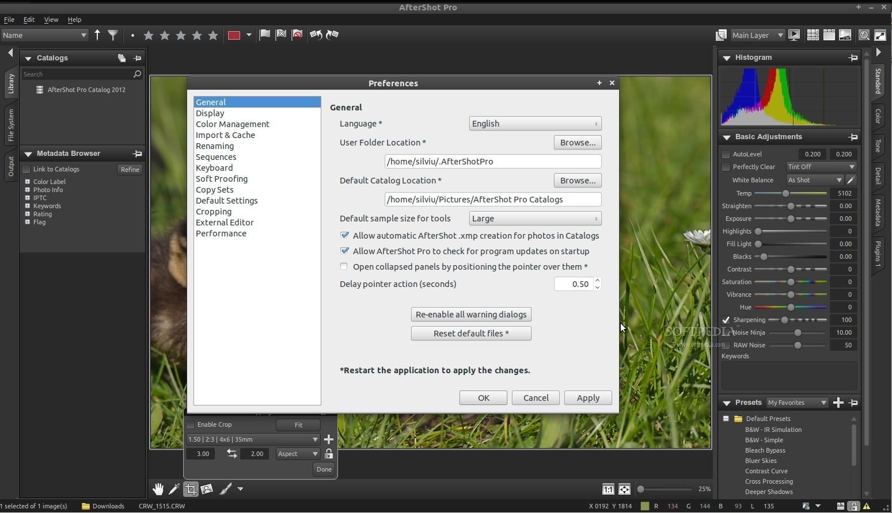892x513 pixels.
Task: Switch to standard view with filmstrip
Action: [x=829, y=35]
